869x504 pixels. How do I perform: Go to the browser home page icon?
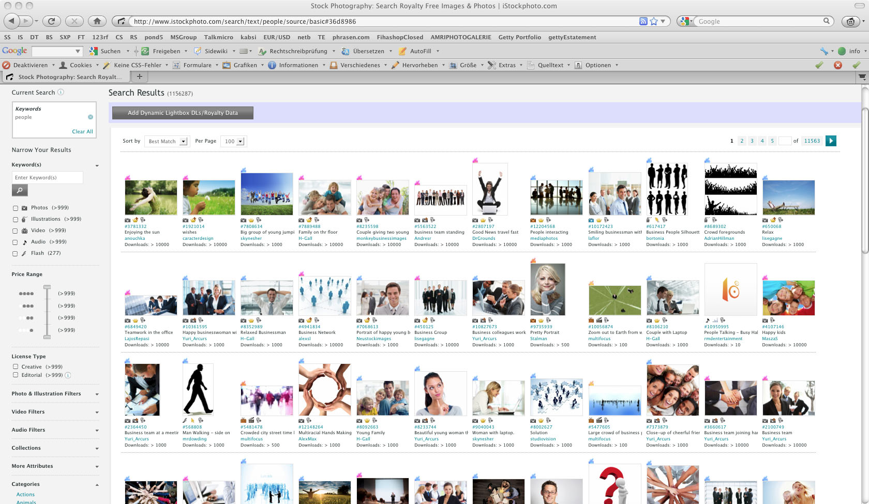(x=97, y=21)
